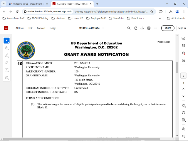The width and height of the screenshot is (188, 141).
Task: Open the more options ellipsis menu
Action: (x=155, y=28)
